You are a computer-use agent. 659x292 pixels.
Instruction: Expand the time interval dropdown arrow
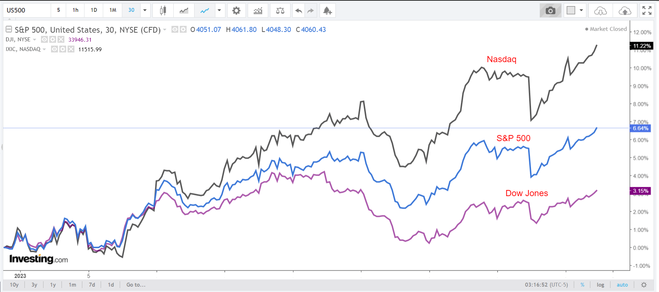coord(145,10)
